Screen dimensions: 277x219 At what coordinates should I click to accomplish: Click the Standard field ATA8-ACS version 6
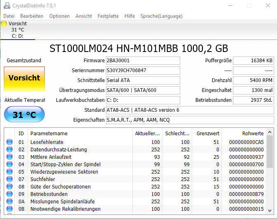[x=190, y=110]
